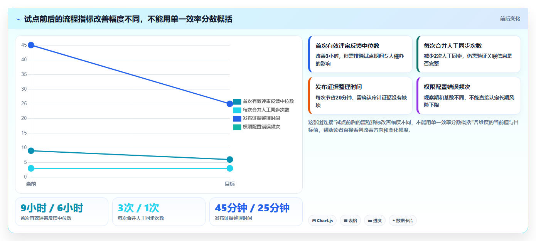Click the y-axis value 45
Image resolution: width=536 pixels, height=241 pixels.
coord(24,45)
